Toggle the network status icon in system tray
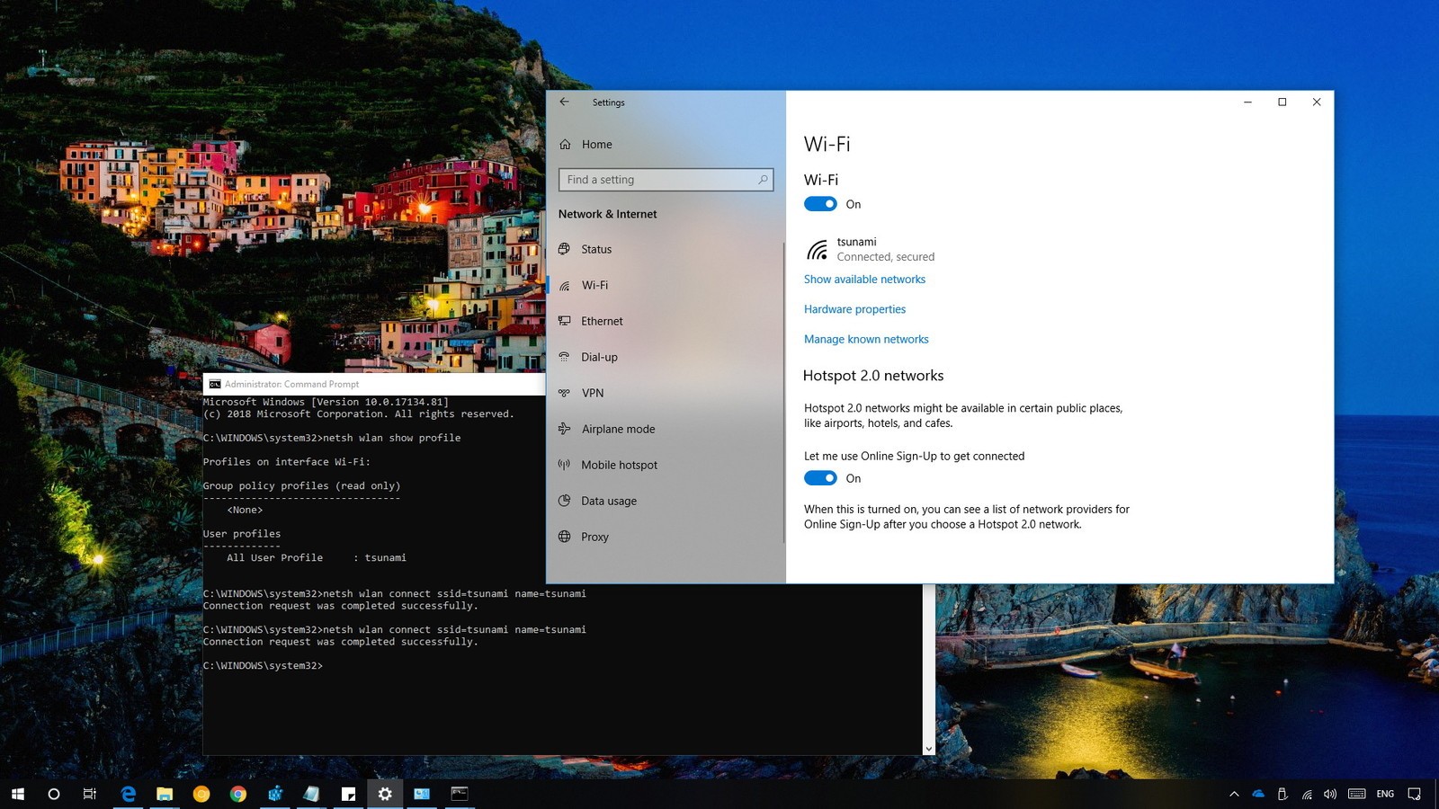 click(1307, 794)
